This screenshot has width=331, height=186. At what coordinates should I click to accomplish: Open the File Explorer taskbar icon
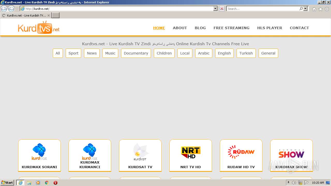tap(29, 183)
